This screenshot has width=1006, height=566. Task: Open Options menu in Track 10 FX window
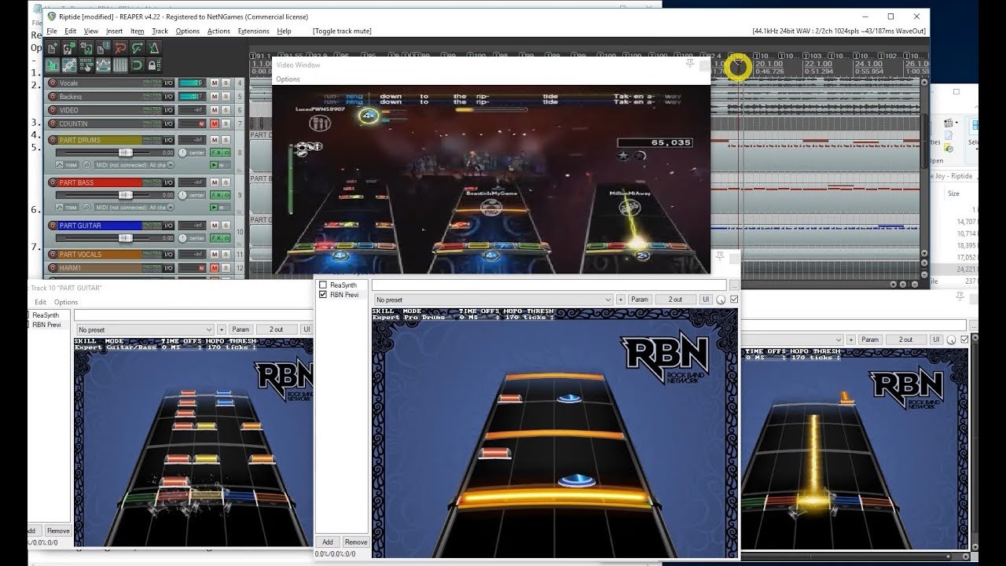pos(66,302)
